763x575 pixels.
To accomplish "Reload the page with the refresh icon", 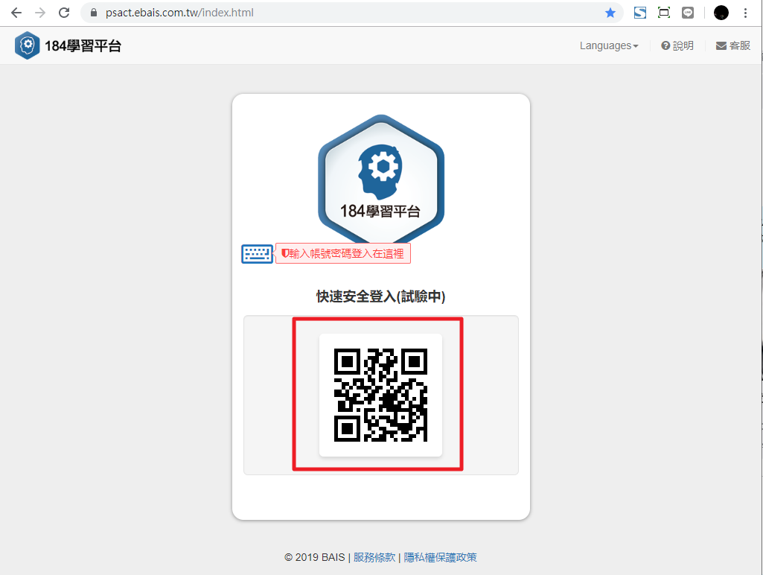I will (64, 13).
